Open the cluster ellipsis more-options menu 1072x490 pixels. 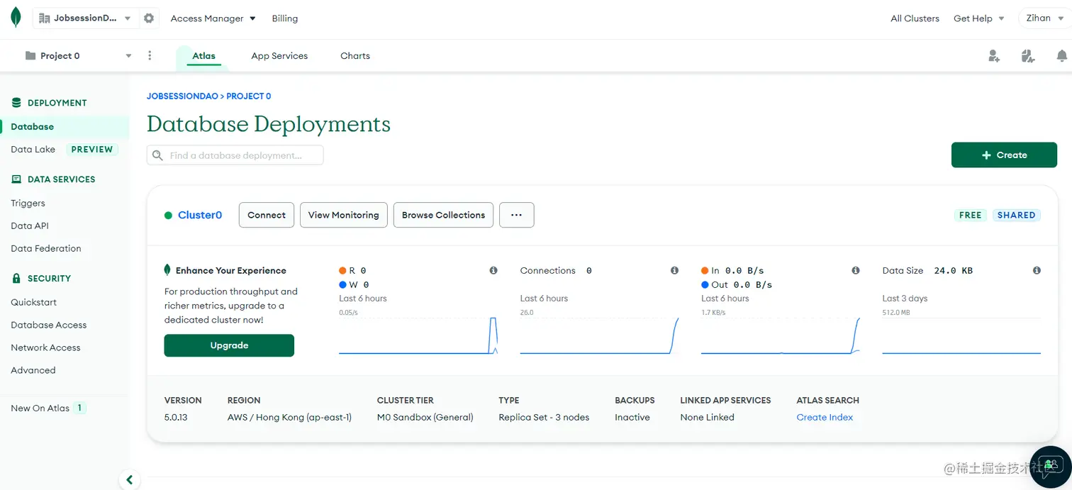517,216
